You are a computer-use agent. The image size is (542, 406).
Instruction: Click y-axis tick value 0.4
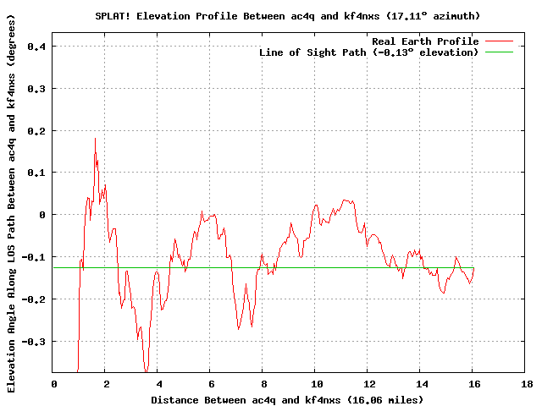pyautogui.click(x=36, y=47)
